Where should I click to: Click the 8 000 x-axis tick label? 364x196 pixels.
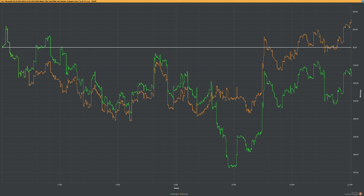[x=234, y=185]
